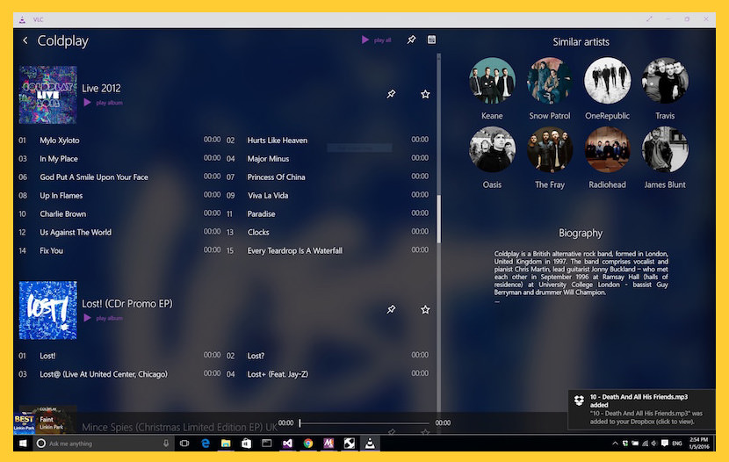Show hidden system tray icons
Screen dimensions: 729x462
[x=615, y=444]
